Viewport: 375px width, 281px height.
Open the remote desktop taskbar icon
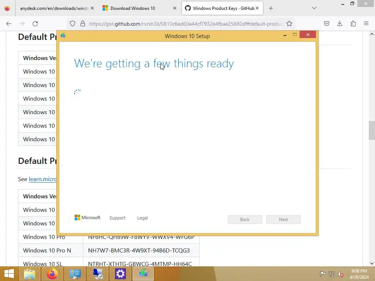coord(97,274)
